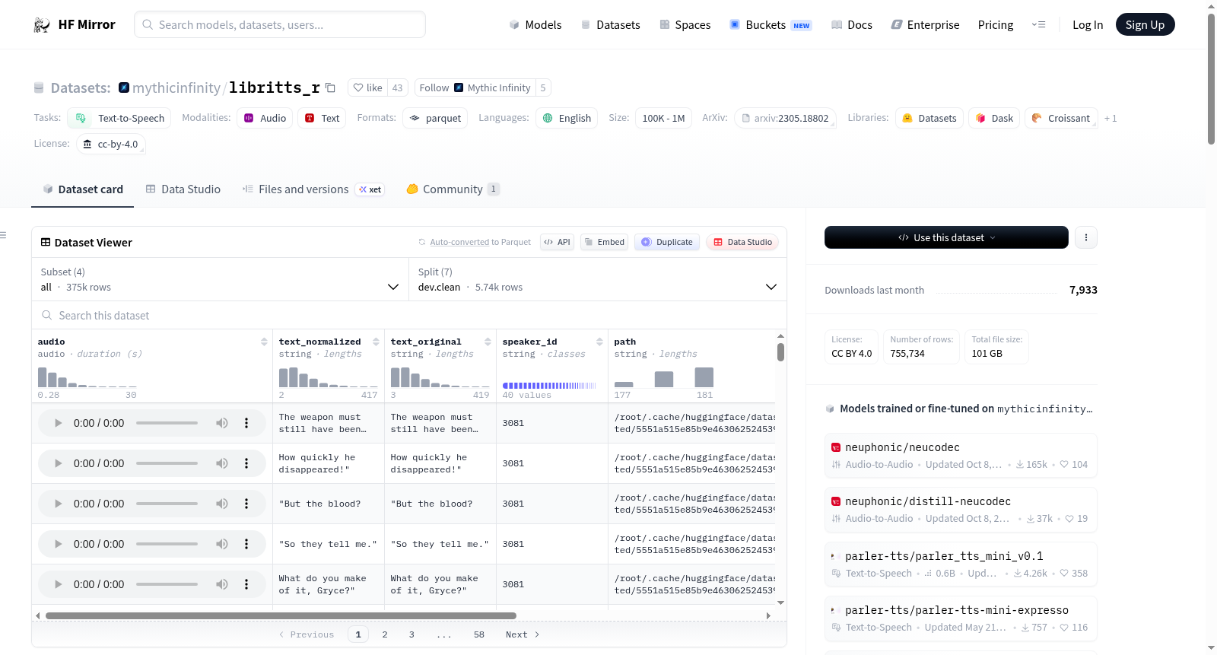The height and width of the screenshot is (655, 1217).
Task: Open the arxiv:2305.18802 tag
Action: click(x=785, y=118)
